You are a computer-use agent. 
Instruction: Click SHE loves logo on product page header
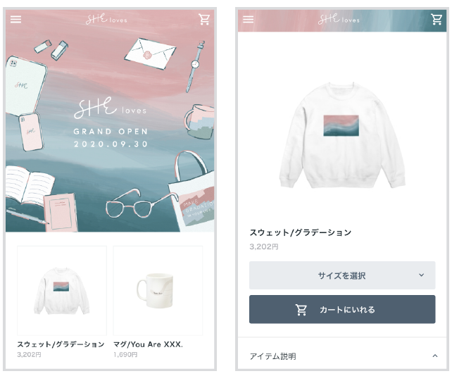[339, 19]
